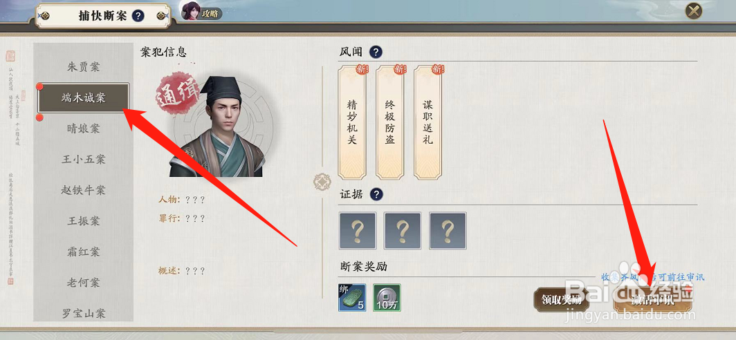The height and width of the screenshot is (340, 736).
Task: Open the 攻略 guide avatar icon
Action: [x=191, y=11]
